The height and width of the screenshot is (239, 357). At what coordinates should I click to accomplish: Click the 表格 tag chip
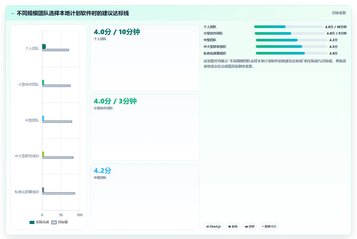[233, 226]
